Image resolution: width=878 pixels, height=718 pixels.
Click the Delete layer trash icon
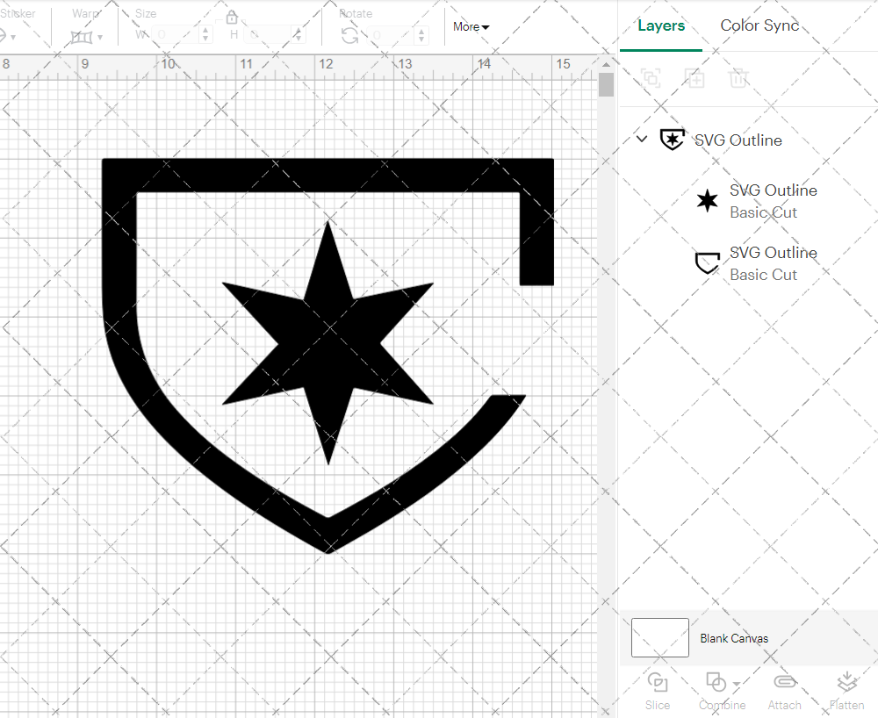click(738, 78)
